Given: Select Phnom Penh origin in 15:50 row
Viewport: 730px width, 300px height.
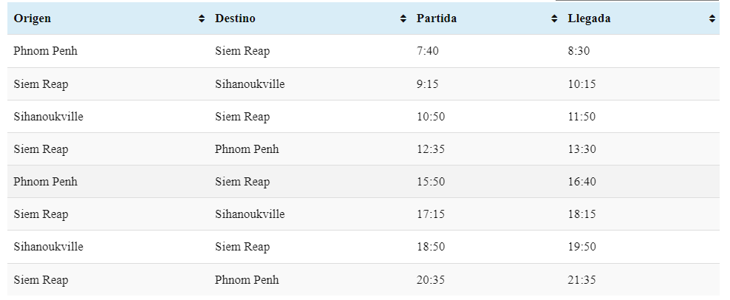Looking at the screenshot, I should [45, 182].
